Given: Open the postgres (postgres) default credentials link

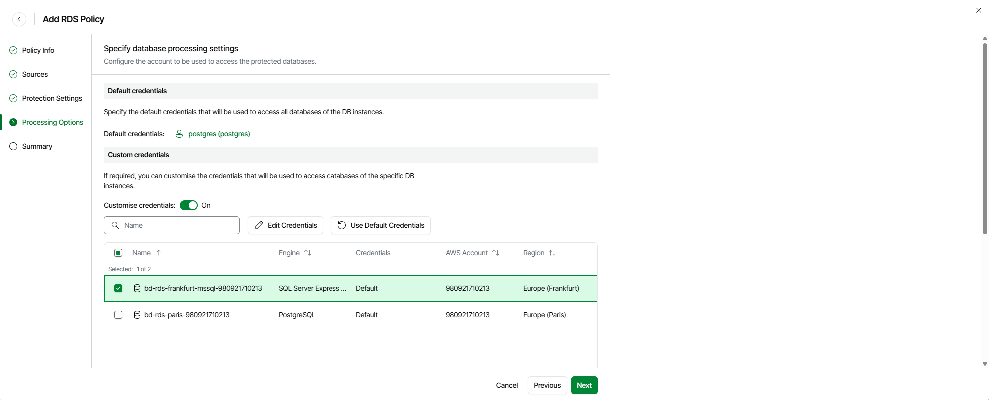Looking at the screenshot, I should coord(219,134).
